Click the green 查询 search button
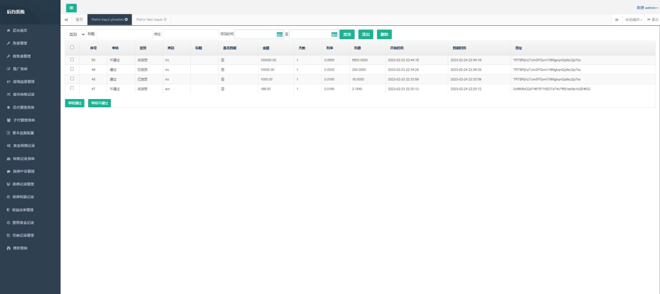Viewport: 660px width, 294px height. tap(347, 35)
